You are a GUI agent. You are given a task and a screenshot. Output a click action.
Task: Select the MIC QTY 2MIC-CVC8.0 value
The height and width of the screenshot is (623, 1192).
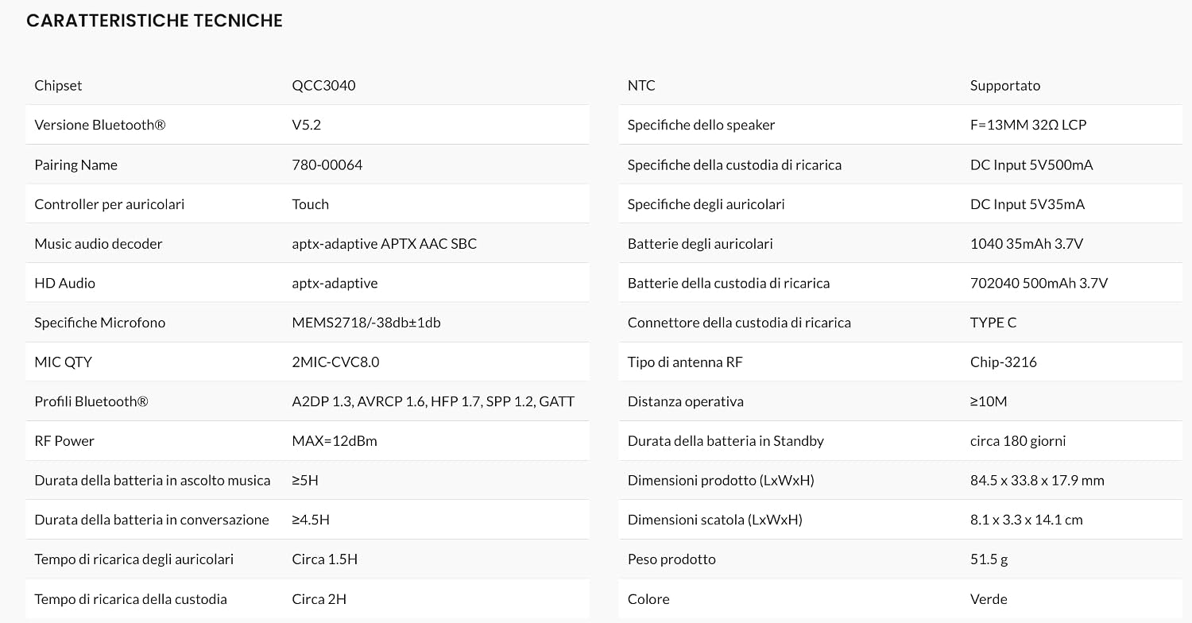[x=335, y=362]
